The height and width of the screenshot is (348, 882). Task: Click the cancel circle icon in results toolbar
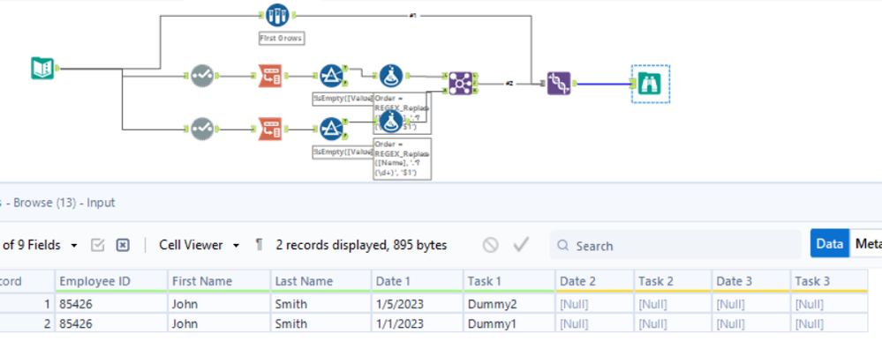tap(491, 245)
